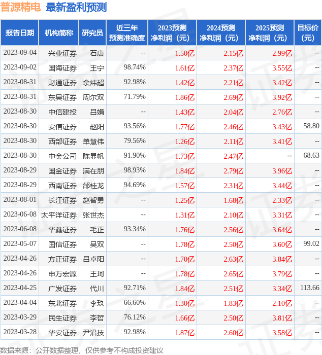Screen dimensions: 322x355
Task: Click the date 2023-03-28
Action: click(x=20, y=332)
